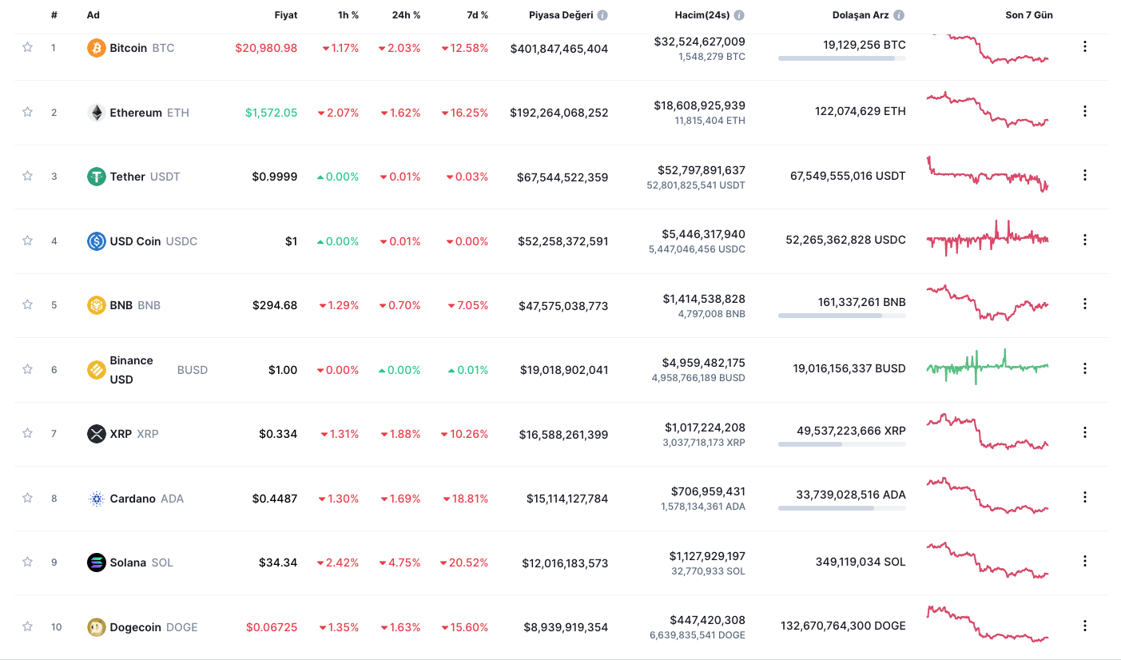Sort the table by Fiyat column
The image size is (1121, 660).
[285, 15]
